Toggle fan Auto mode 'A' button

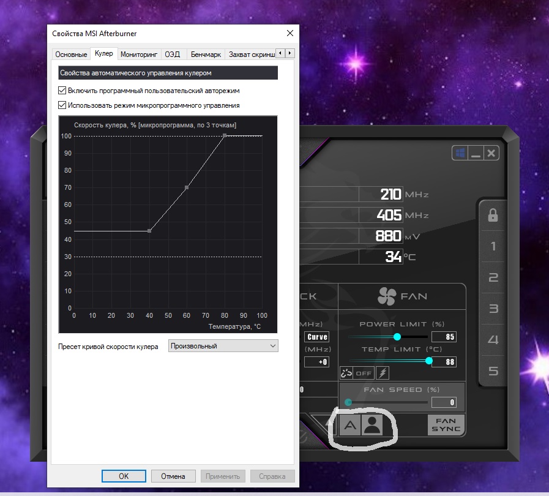pyautogui.click(x=350, y=425)
